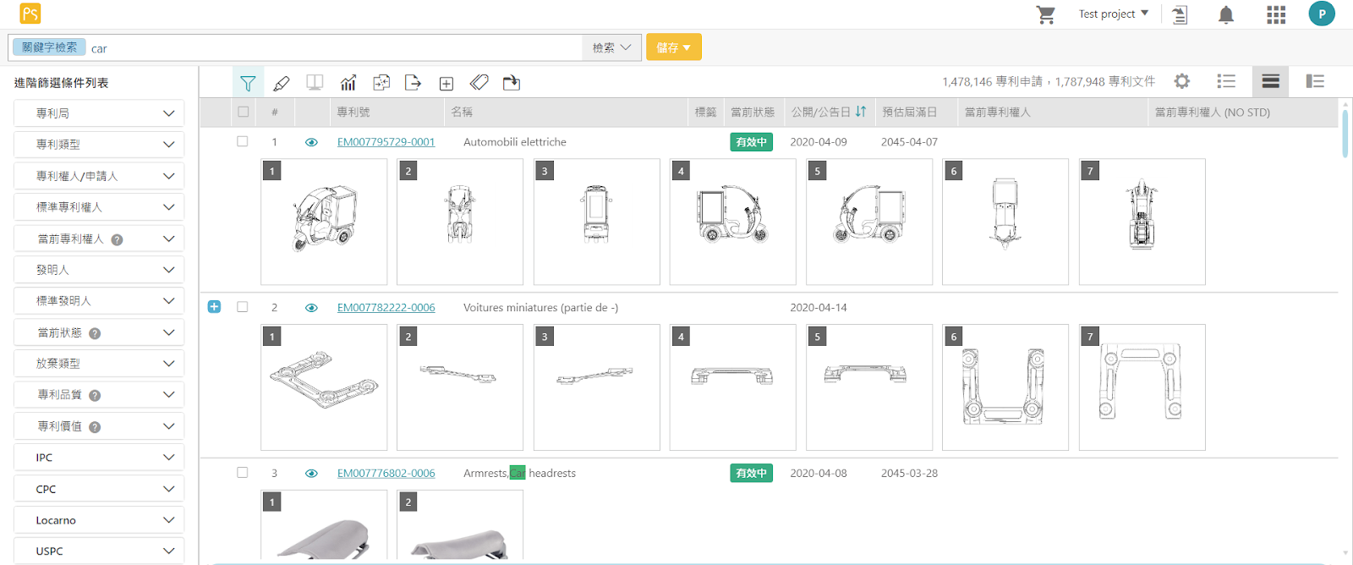Click the import document icon in header
This screenshot has width=1353, height=565.
click(x=1180, y=14)
